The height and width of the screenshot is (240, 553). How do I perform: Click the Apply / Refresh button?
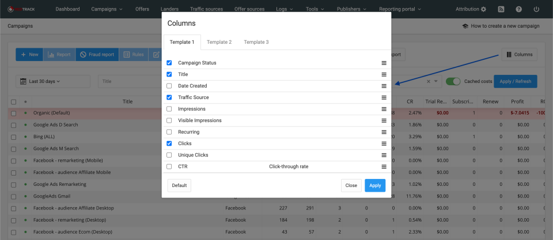click(x=515, y=81)
